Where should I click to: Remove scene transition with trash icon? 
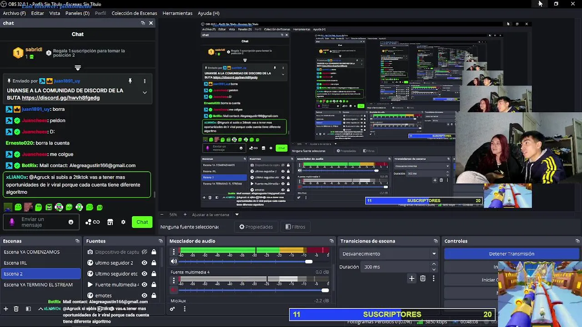click(x=423, y=278)
